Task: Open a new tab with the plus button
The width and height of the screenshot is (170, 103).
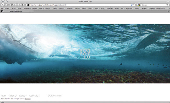Action: 32,11
